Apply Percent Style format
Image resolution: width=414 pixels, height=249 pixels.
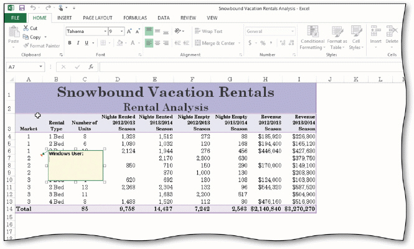tap(263, 43)
